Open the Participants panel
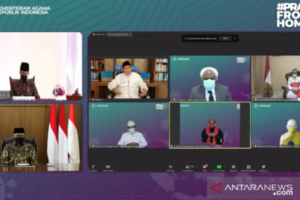Screen dimensions: 300x200 pyautogui.click(x=187, y=167)
